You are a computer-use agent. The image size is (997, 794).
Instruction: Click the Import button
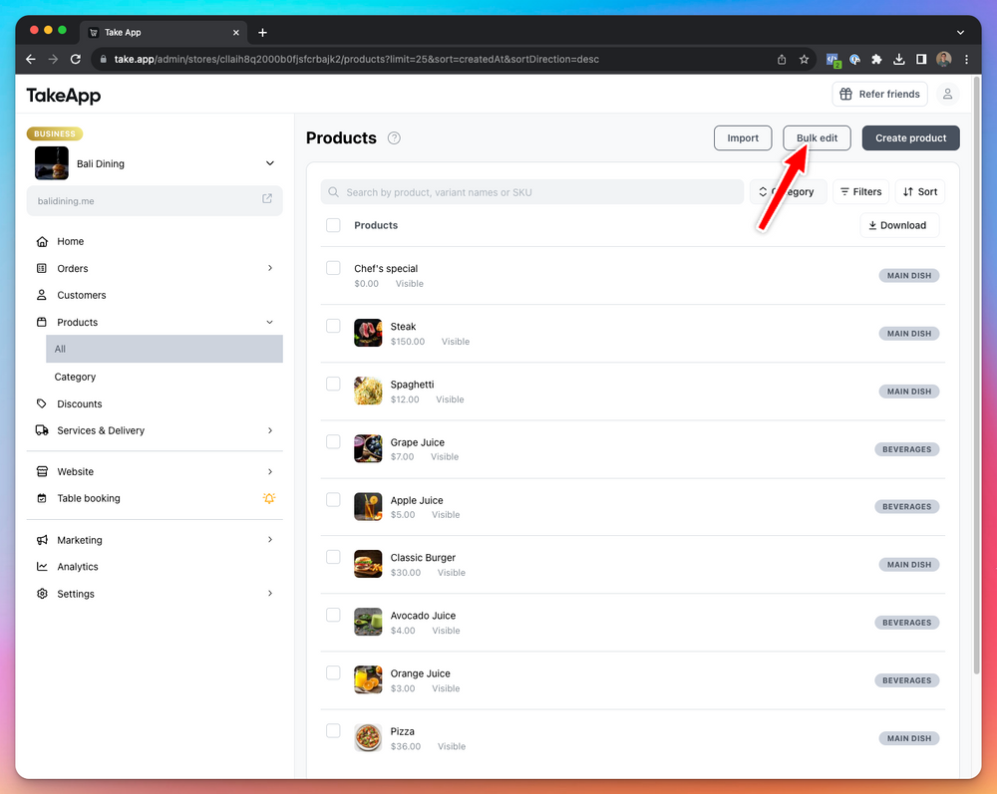[743, 137]
